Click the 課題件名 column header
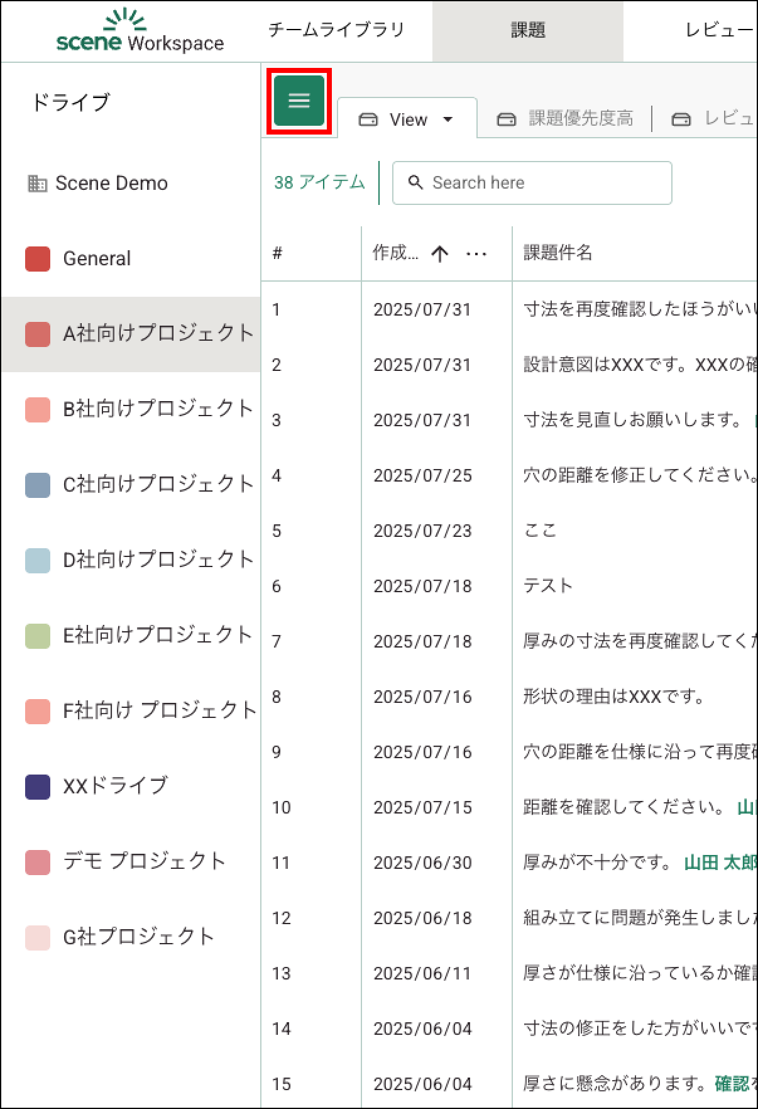 (x=558, y=253)
